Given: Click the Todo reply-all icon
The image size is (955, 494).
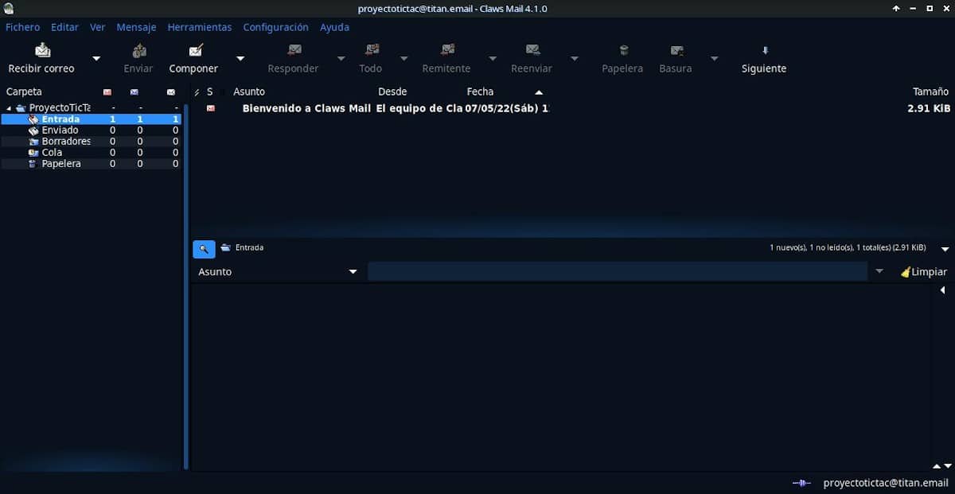Looking at the screenshot, I should click(372, 50).
